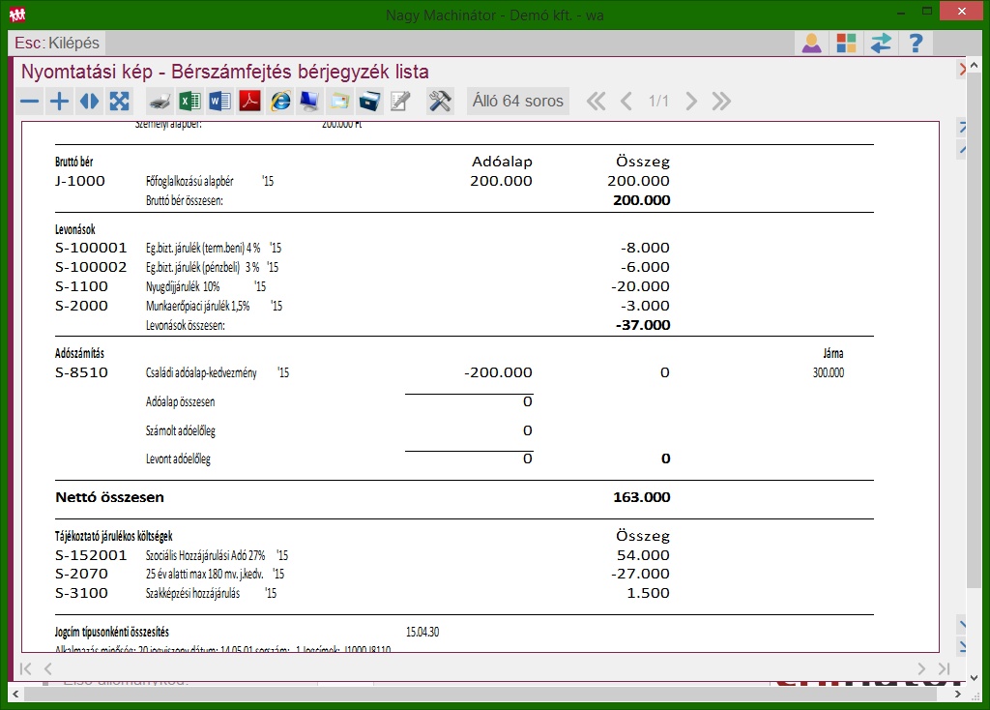Open help with the question mark icon
The height and width of the screenshot is (710, 990).
click(x=916, y=44)
